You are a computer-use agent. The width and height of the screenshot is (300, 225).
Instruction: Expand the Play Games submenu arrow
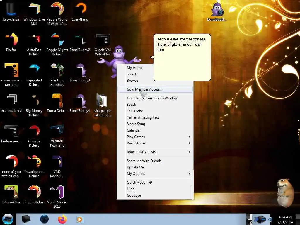pyautogui.click(x=190, y=137)
